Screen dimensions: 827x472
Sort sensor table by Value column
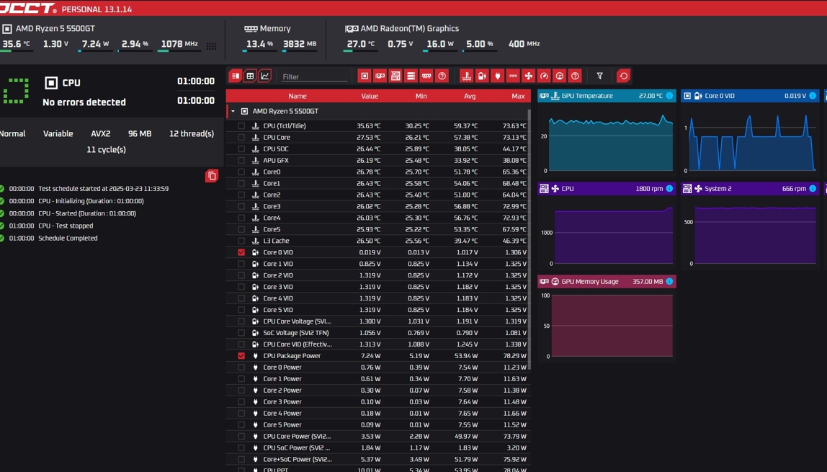pos(369,96)
